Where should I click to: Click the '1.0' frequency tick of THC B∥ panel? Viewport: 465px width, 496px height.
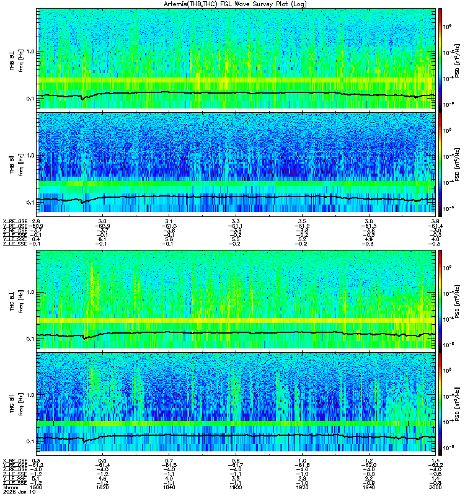tap(30, 395)
